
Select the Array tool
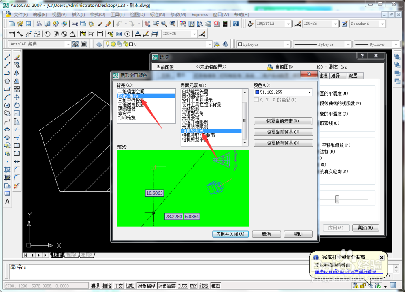click(x=17, y=89)
